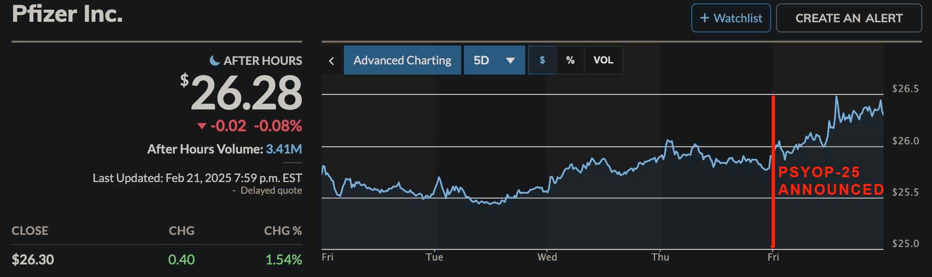Open Advanced Charting

402,60
